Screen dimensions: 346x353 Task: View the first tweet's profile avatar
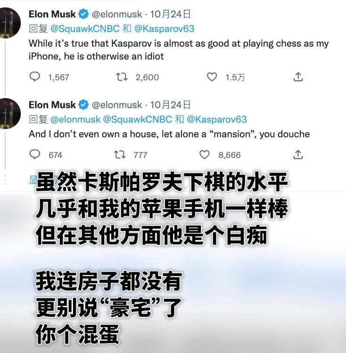pos(9,23)
